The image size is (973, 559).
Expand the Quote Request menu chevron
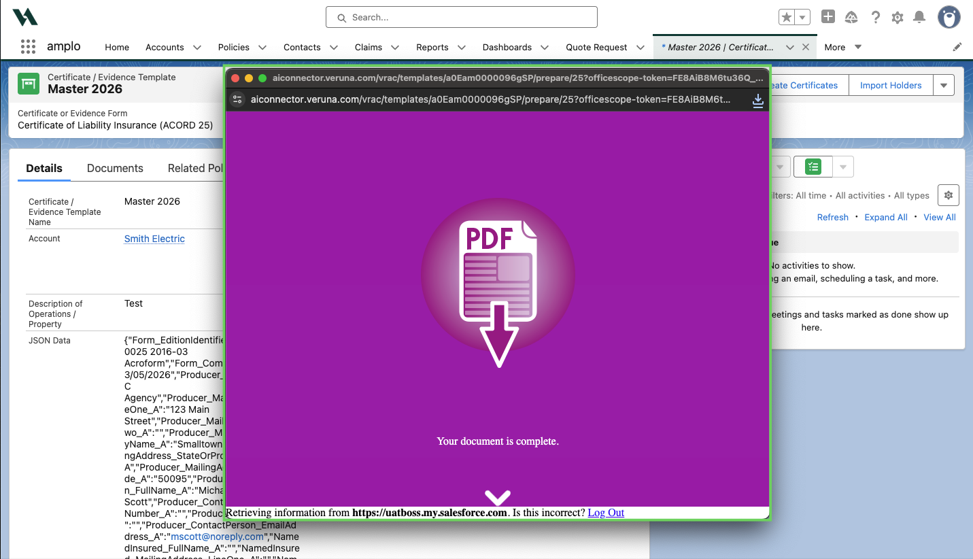click(x=641, y=47)
